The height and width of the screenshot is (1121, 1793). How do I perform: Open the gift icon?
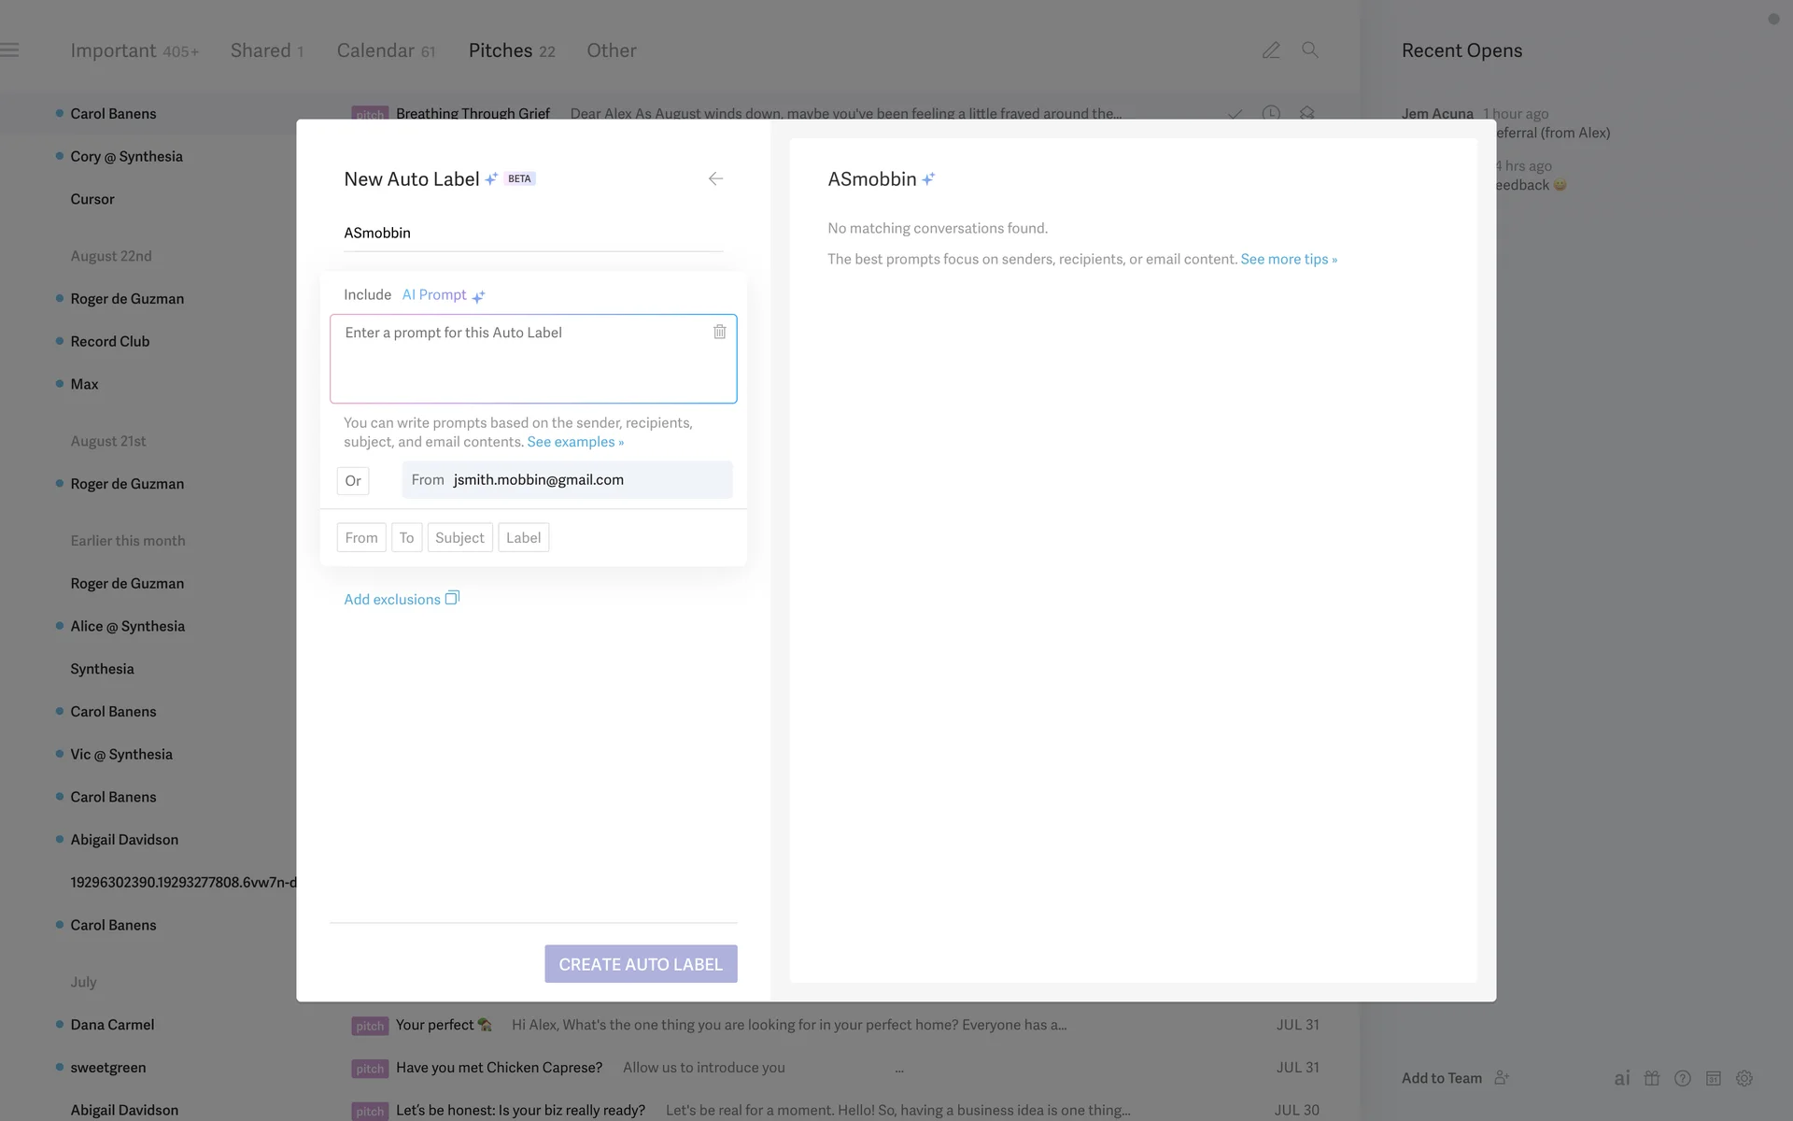point(1652,1078)
